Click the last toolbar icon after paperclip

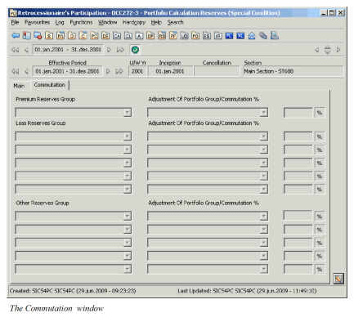(275, 36)
